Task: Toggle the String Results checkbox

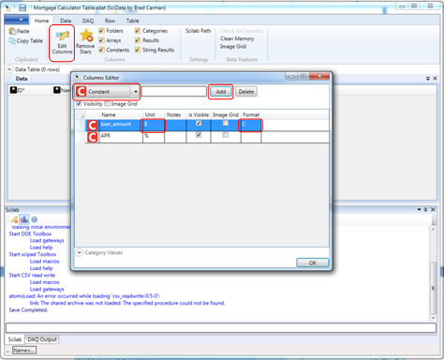Action: pos(138,50)
